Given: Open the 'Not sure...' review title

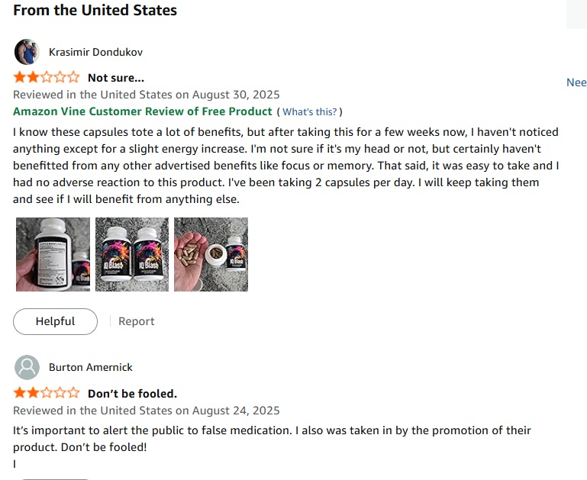Looking at the screenshot, I should (x=116, y=77).
